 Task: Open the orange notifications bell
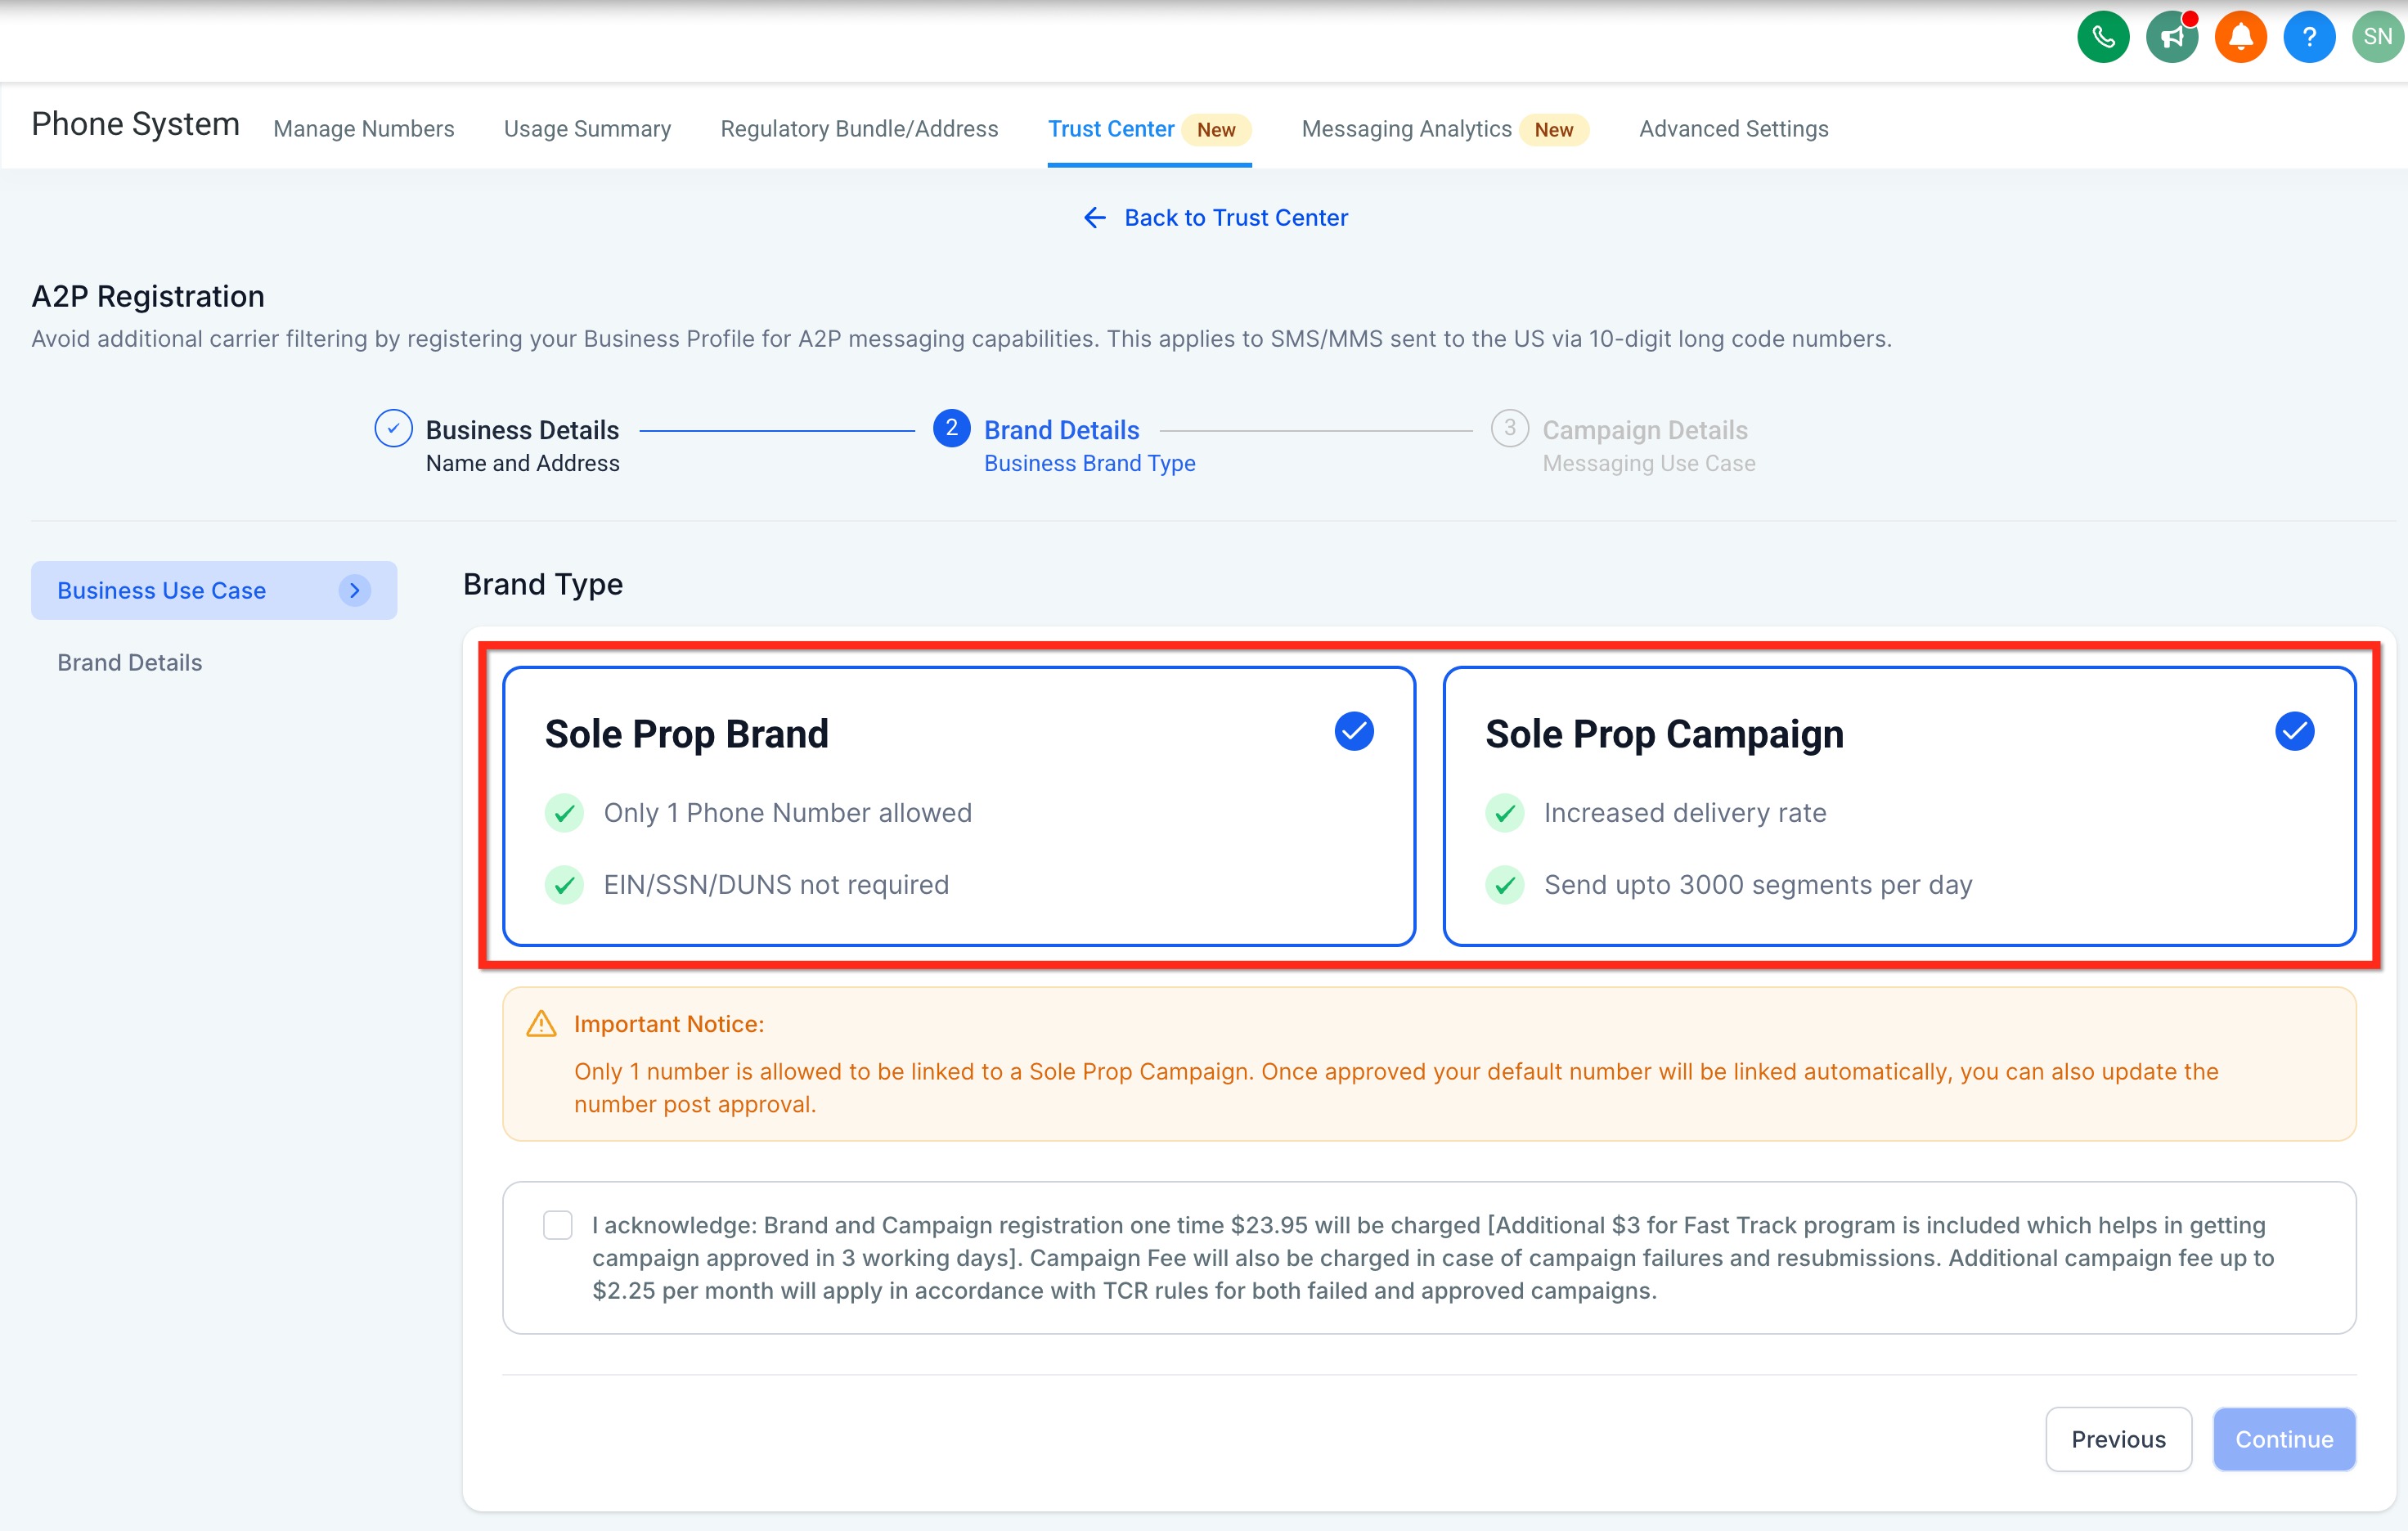[2240, 38]
